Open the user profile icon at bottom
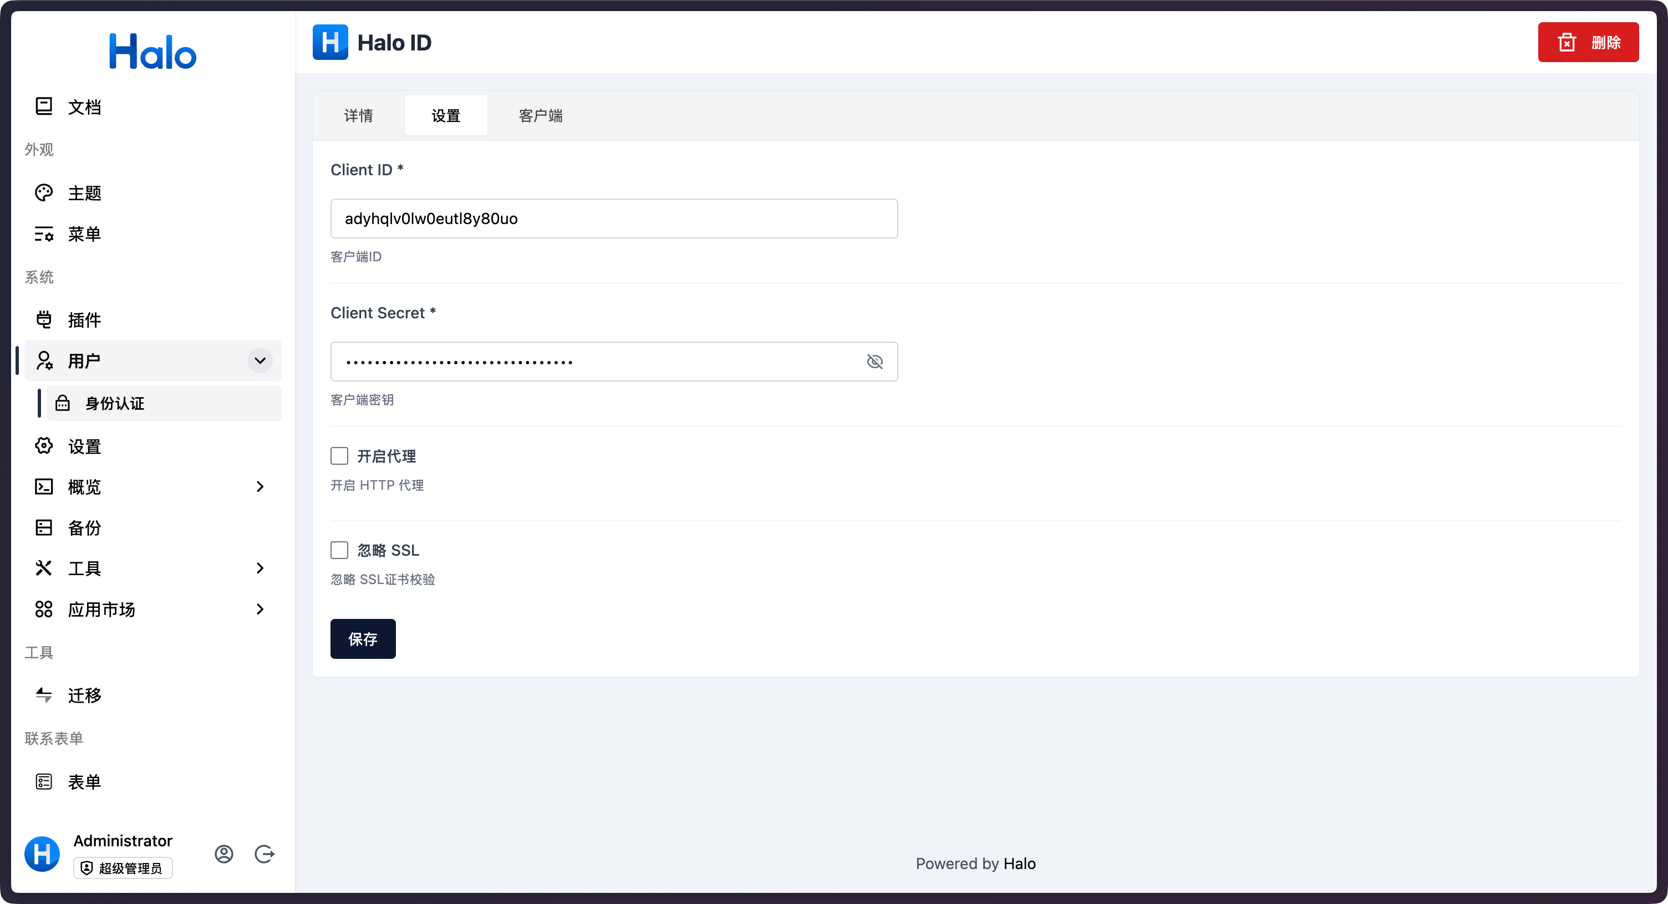 click(x=224, y=854)
